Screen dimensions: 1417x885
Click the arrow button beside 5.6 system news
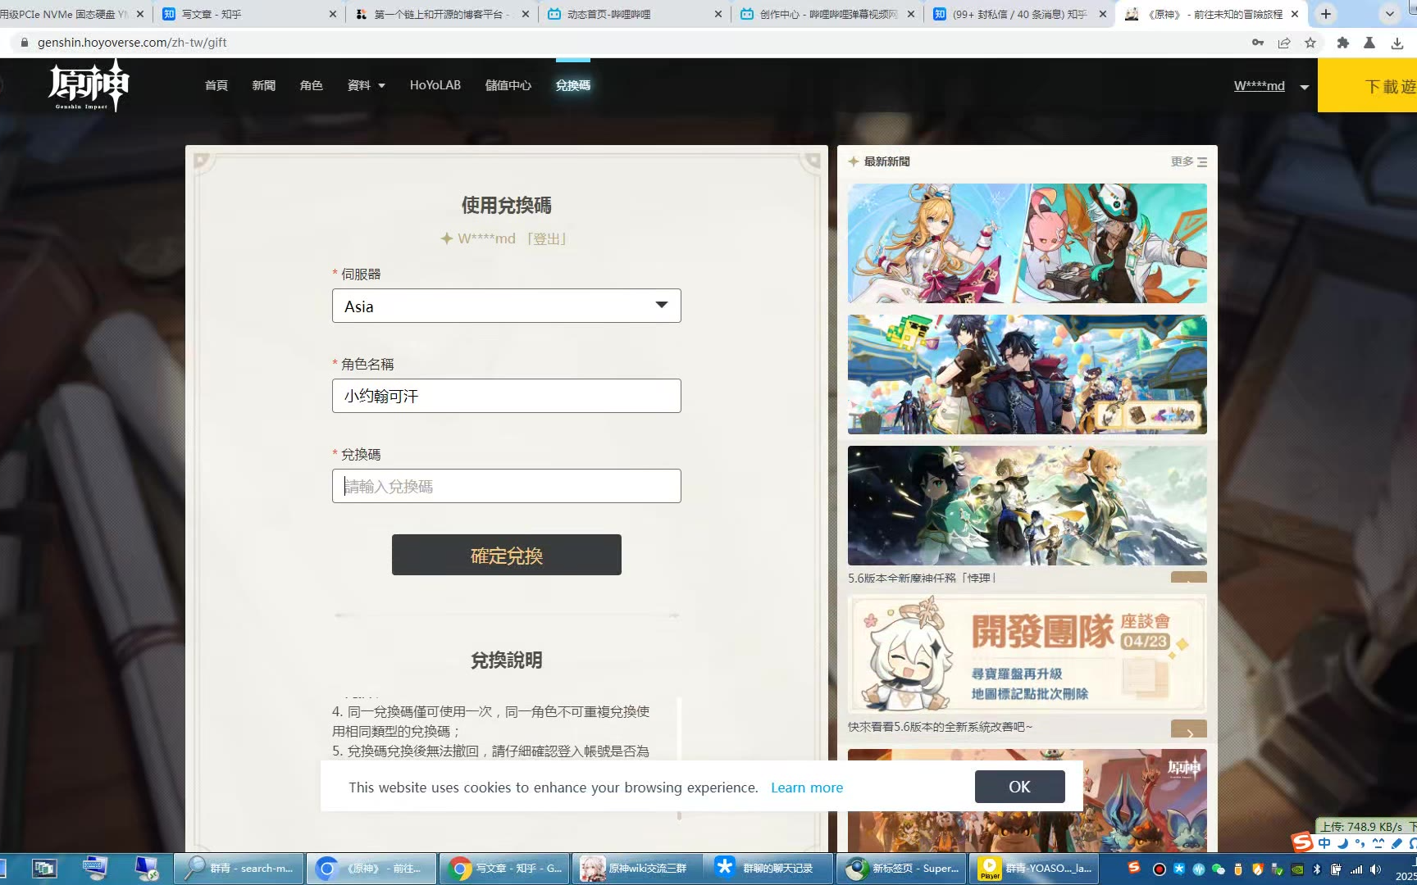click(1189, 729)
